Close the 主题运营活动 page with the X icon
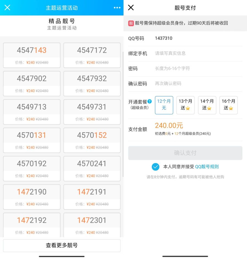 click(7, 8)
